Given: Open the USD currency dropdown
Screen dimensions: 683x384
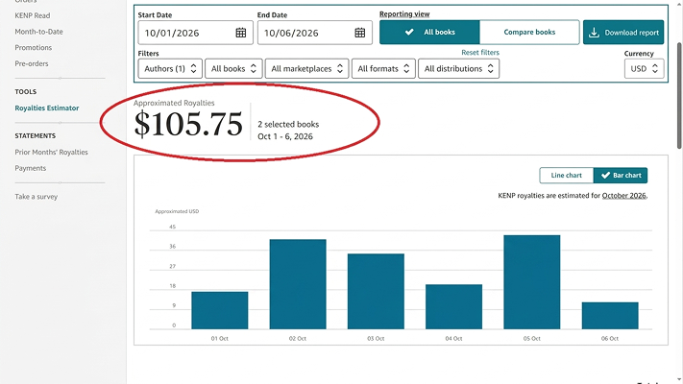Looking at the screenshot, I should [x=644, y=68].
